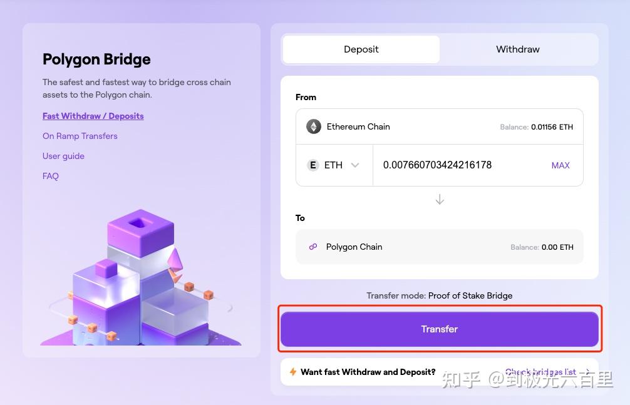Image resolution: width=630 pixels, height=405 pixels.
Task: Open Fast Withdraw / Deposits link
Action: coord(93,116)
